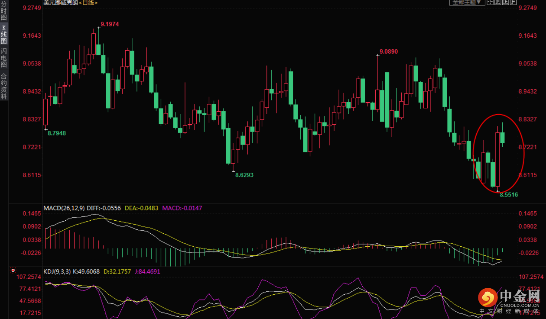
Task: Click the left axis value 8.6115
Action: 32,175
